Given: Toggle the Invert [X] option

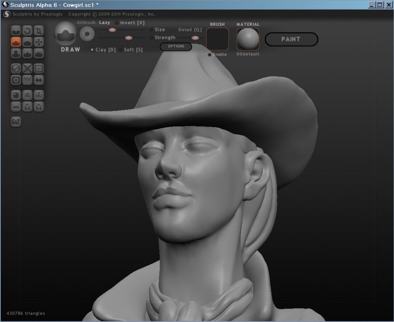Looking at the screenshot, I should pos(117,23).
